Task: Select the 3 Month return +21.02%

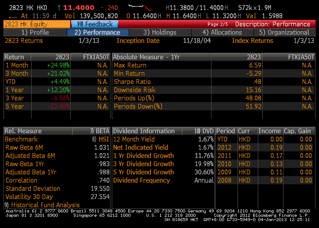Action: 58,74
